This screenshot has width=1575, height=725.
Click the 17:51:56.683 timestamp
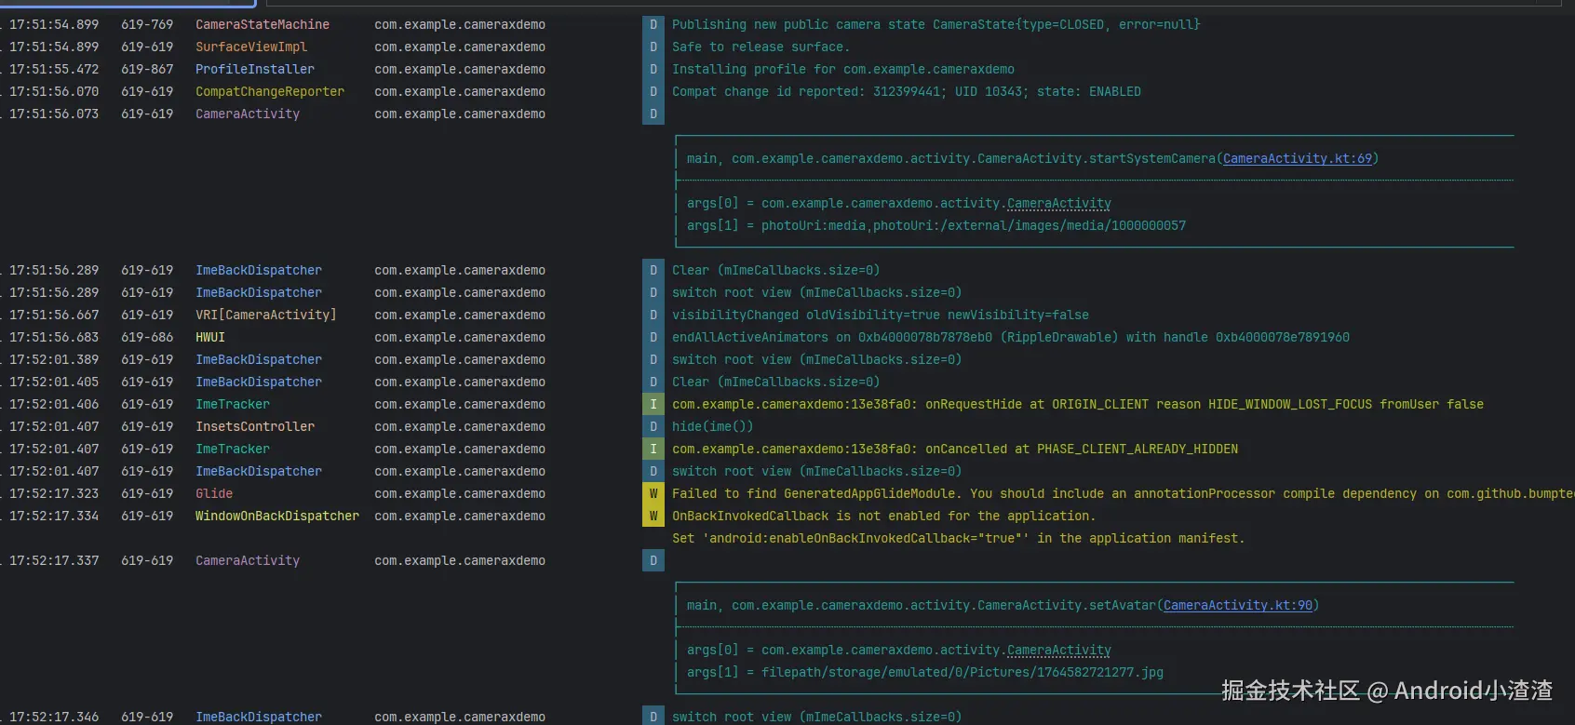coord(54,338)
